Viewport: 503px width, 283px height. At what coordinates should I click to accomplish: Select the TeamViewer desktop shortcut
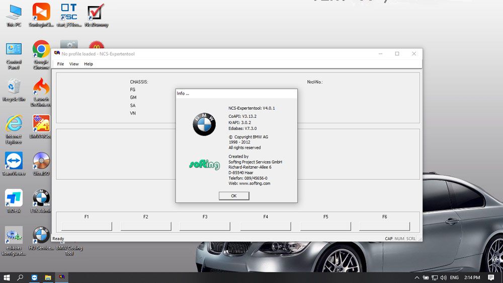[x=14, y=164]
